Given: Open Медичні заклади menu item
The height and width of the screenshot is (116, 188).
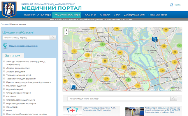Looking at the screenshot, I should click(x=67, y=15).
